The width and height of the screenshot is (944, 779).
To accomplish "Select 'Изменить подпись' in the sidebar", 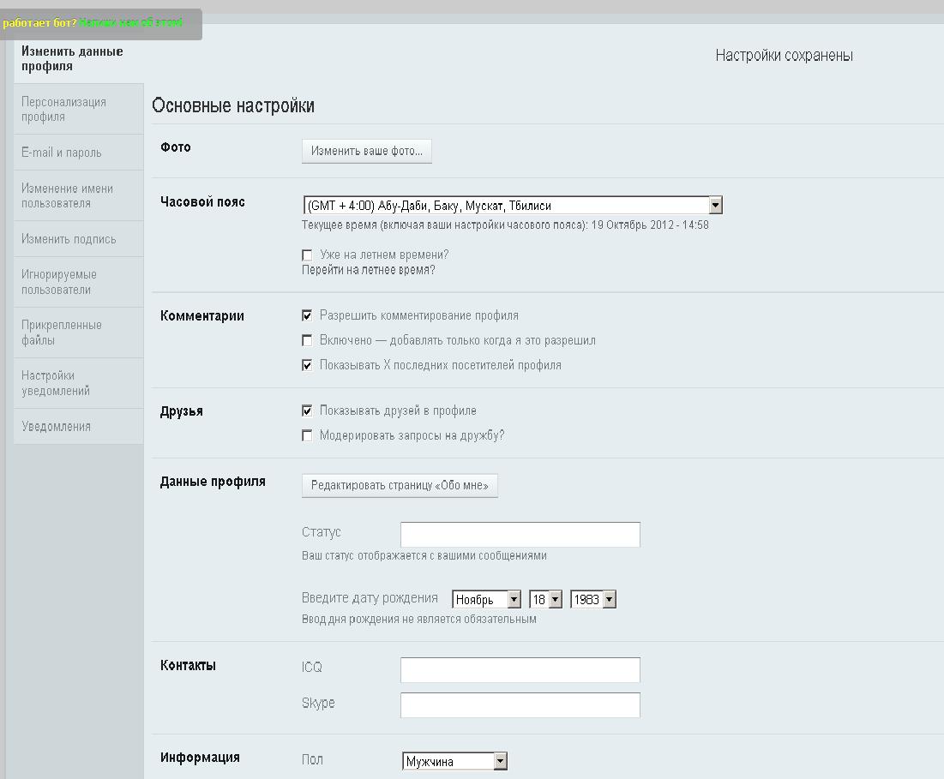I will point(69,239).
